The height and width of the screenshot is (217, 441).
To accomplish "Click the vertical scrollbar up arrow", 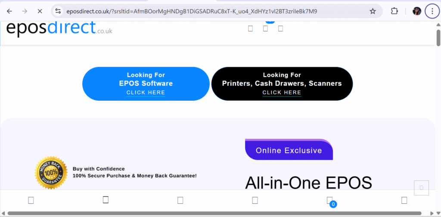I will click(x=438, y=25).
